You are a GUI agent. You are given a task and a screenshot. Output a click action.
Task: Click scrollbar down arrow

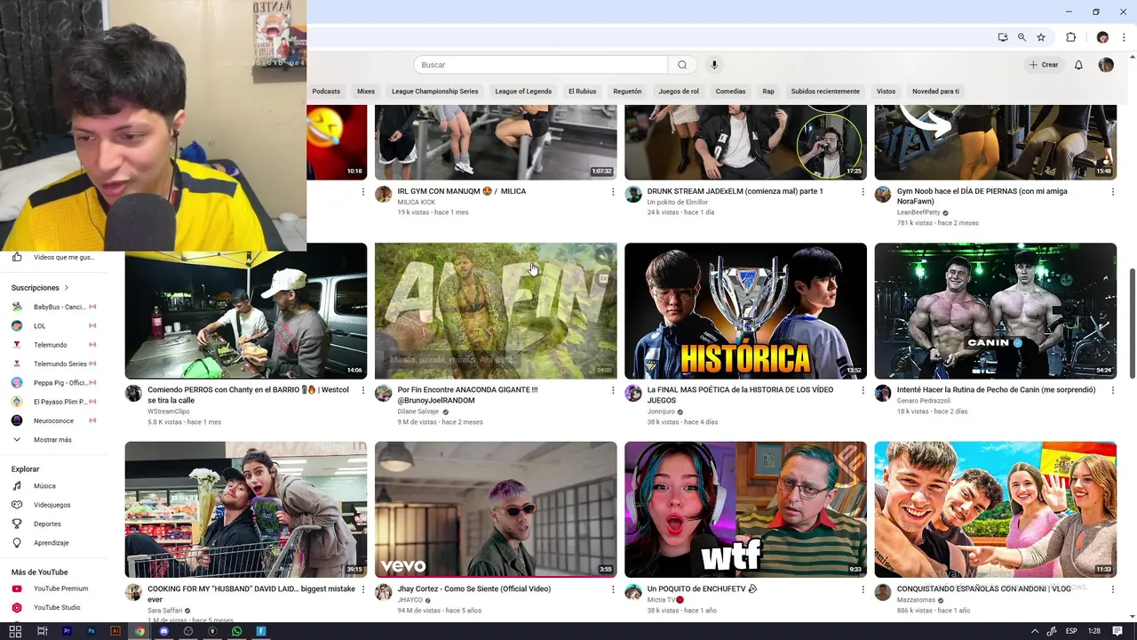coord(1132,616)
